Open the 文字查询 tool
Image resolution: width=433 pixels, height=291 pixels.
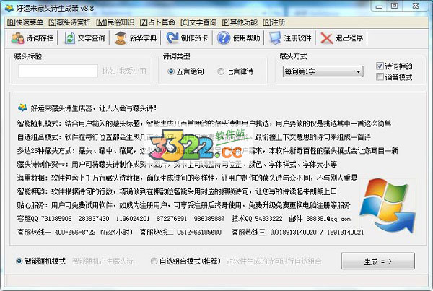pos(69,38)
